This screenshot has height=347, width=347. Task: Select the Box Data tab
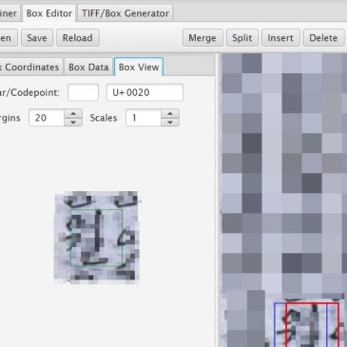click(88, 67)
